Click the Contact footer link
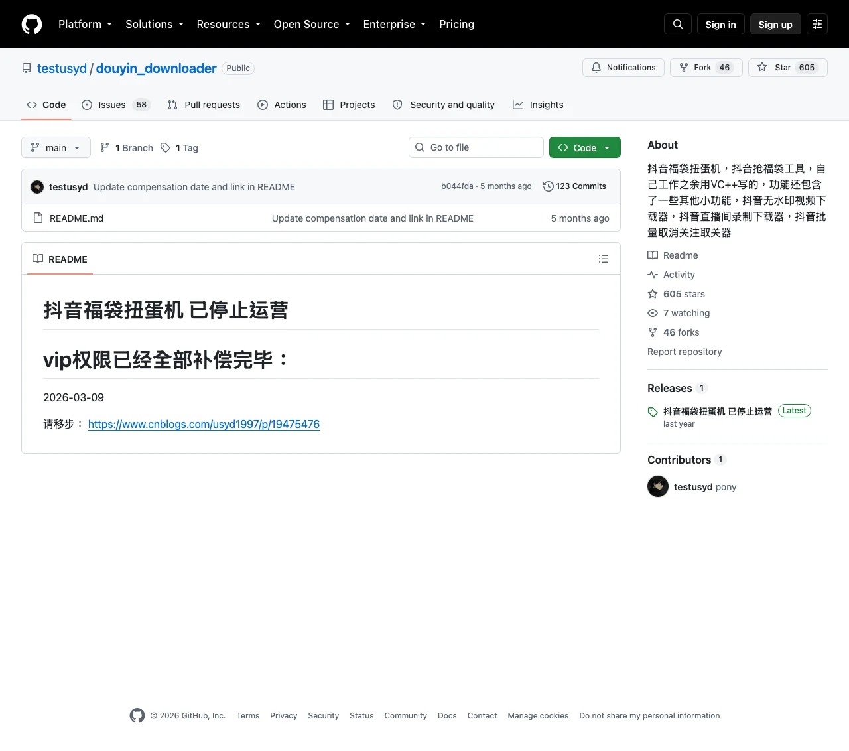The image size is (849, 751). [x=482, y=716]
